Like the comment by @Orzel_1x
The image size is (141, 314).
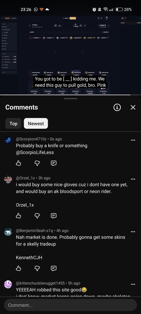tap(19, 216)
